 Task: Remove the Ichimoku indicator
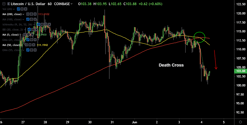[49, 24]
